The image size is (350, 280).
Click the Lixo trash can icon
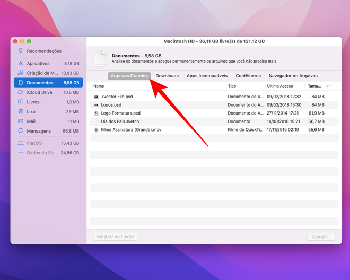[21, 111]
